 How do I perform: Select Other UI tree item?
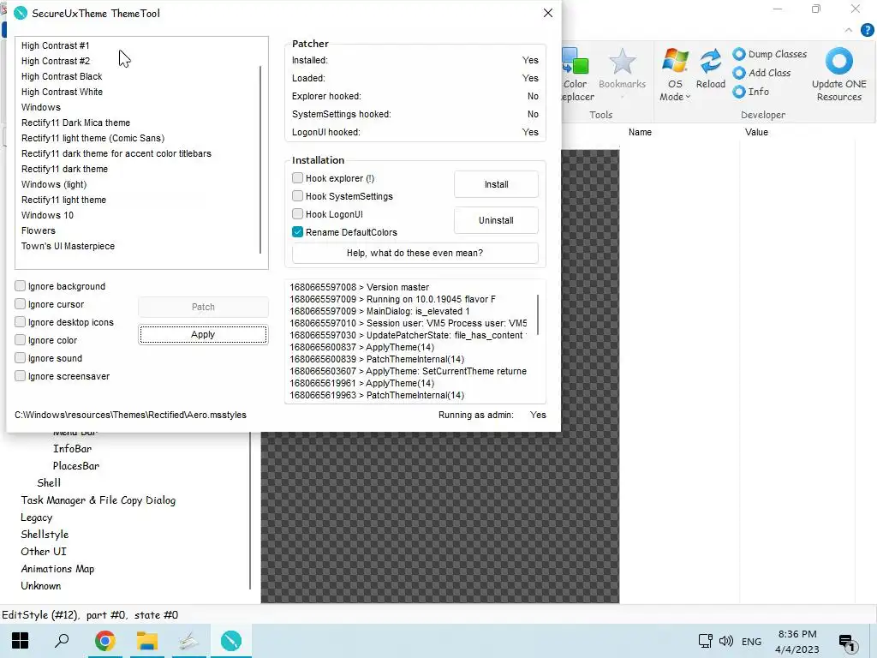44,552
